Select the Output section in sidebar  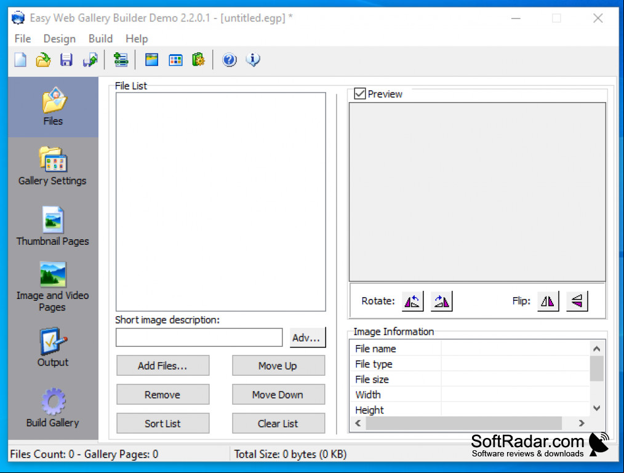[x=53, y=348]
